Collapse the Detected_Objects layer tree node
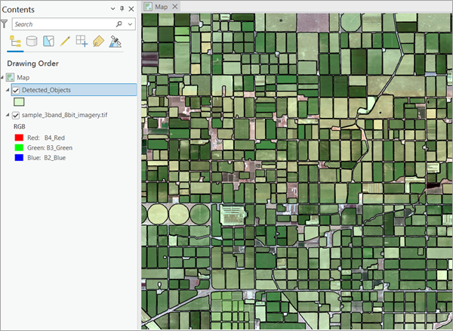 (x=8, y=90)
